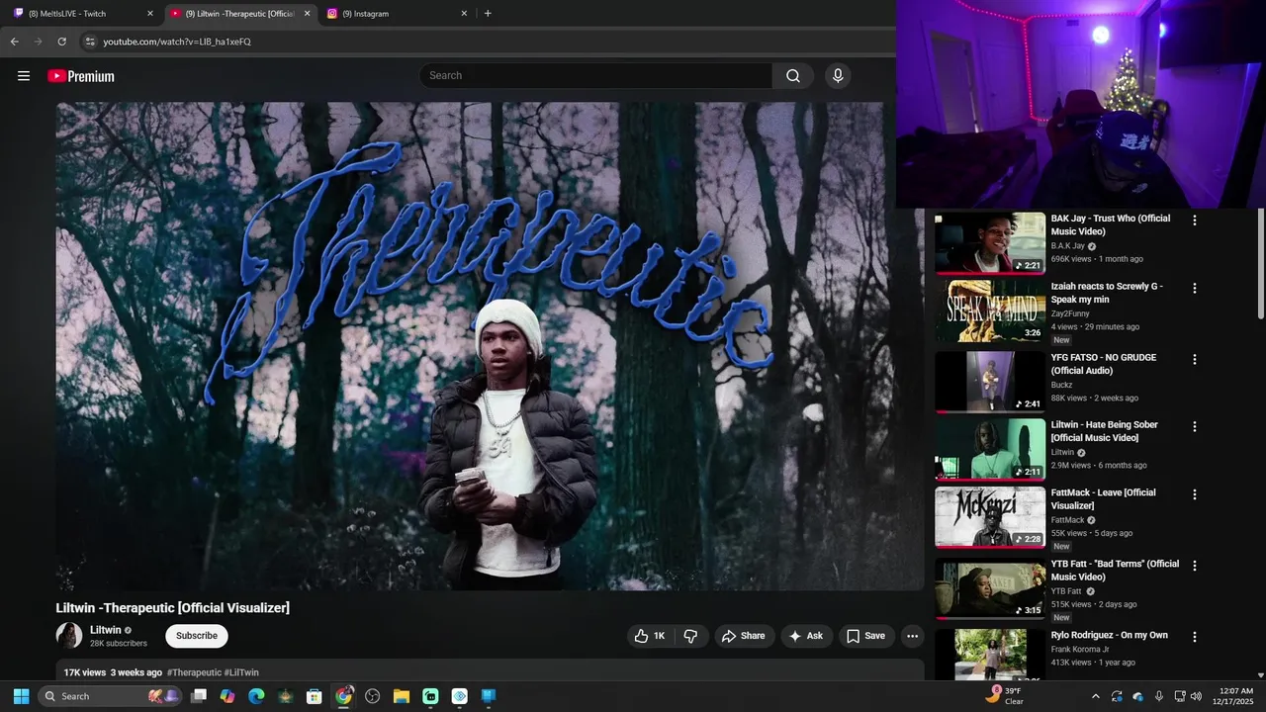Switch to the Instagram tab
Screen dimensions: 1266x712
[x=396, y=14]
